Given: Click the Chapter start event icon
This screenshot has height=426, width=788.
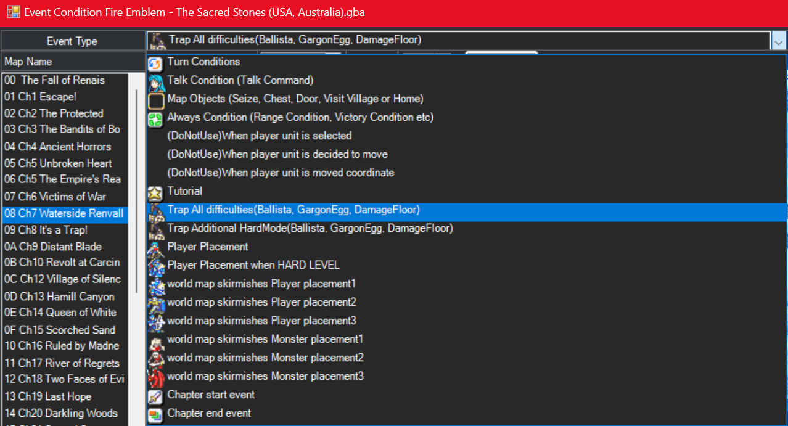Looking at the screenshot, I should (156, 396).
